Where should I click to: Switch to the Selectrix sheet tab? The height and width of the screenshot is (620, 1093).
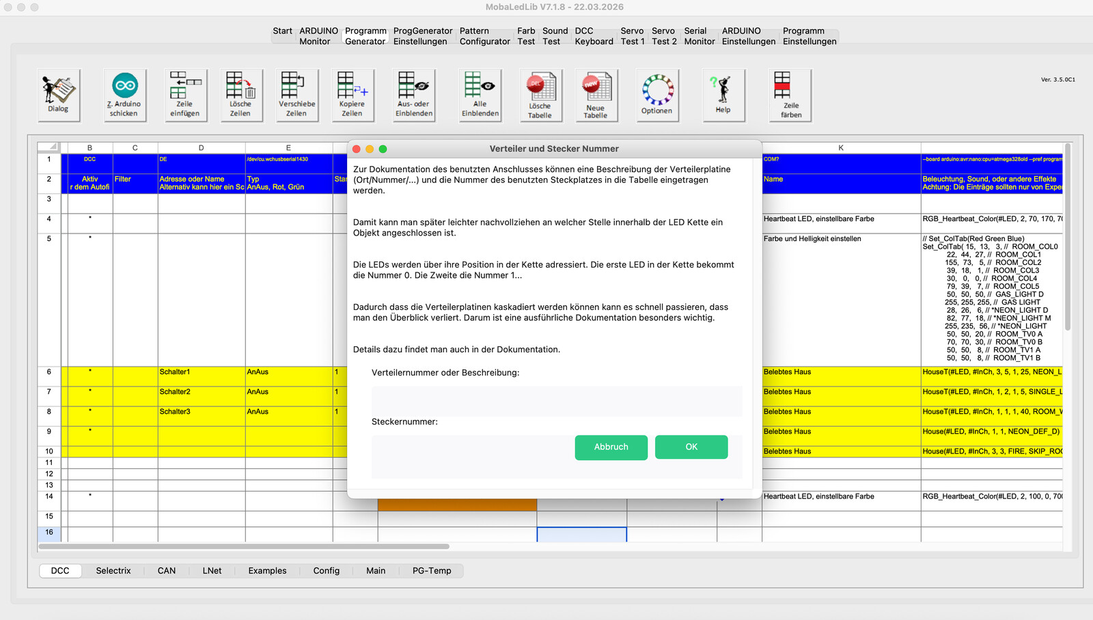coord(113,571)
